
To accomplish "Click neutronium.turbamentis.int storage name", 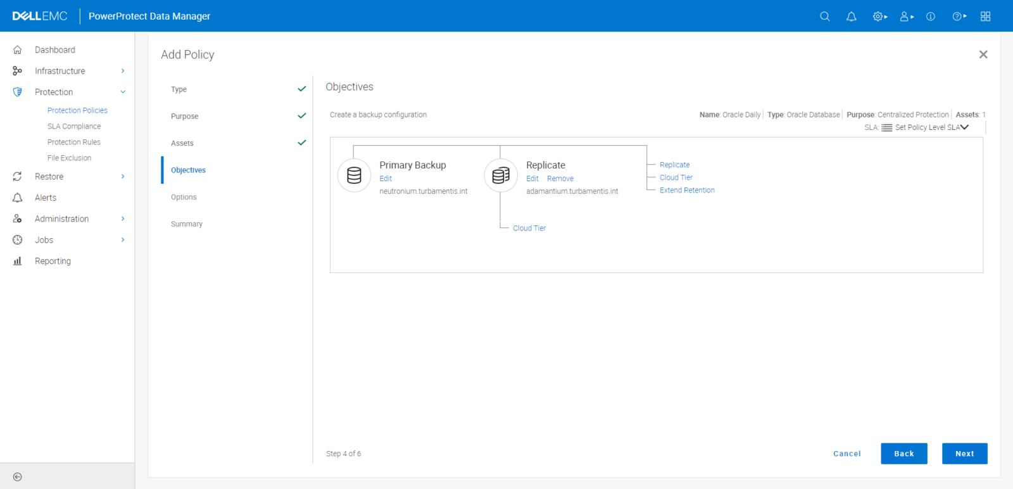I will click(424, 191).
